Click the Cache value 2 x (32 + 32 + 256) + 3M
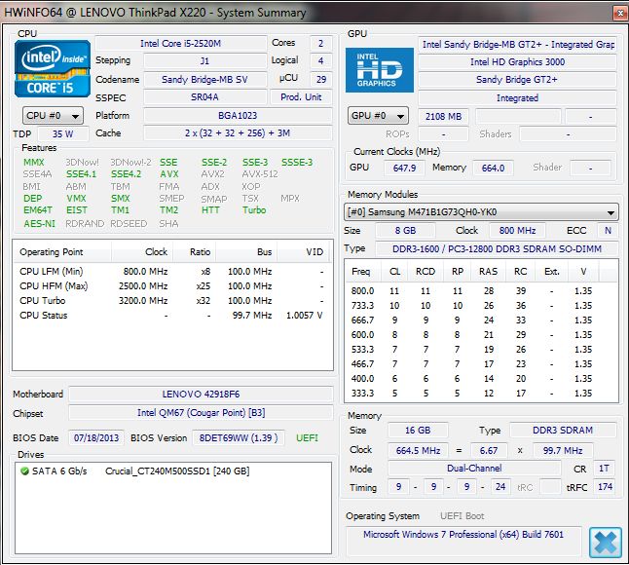This screenshot has width=629, height=565. [238, 133]
